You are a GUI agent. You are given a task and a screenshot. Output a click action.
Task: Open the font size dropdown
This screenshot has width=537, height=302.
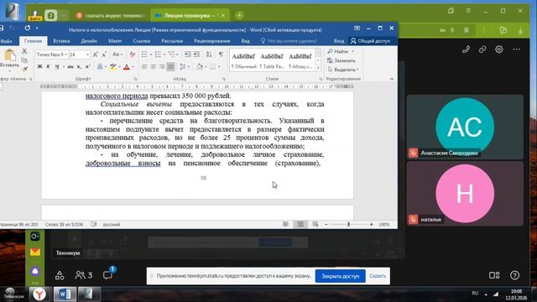click(x=87, y=55)
